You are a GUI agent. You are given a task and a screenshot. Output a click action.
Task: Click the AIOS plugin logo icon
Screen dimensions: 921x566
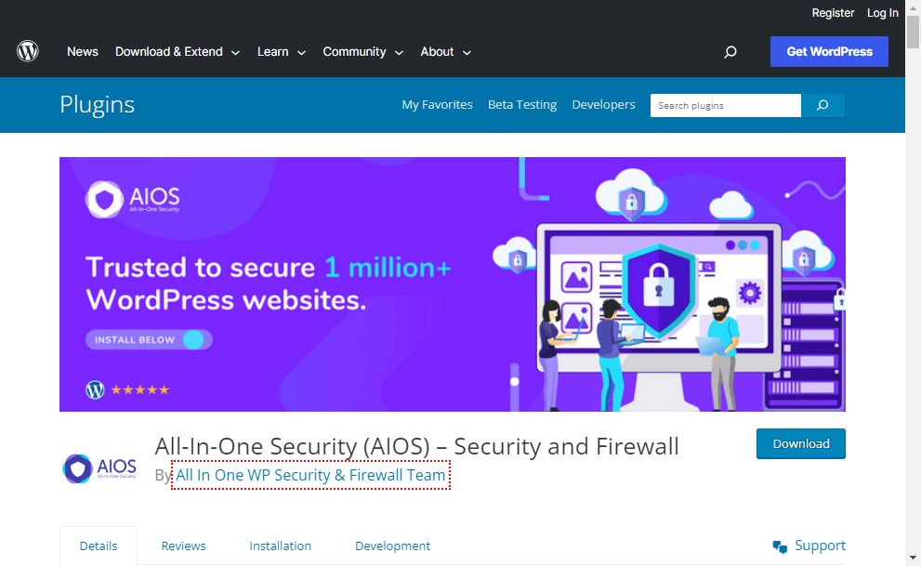click(x=99, y=467)
